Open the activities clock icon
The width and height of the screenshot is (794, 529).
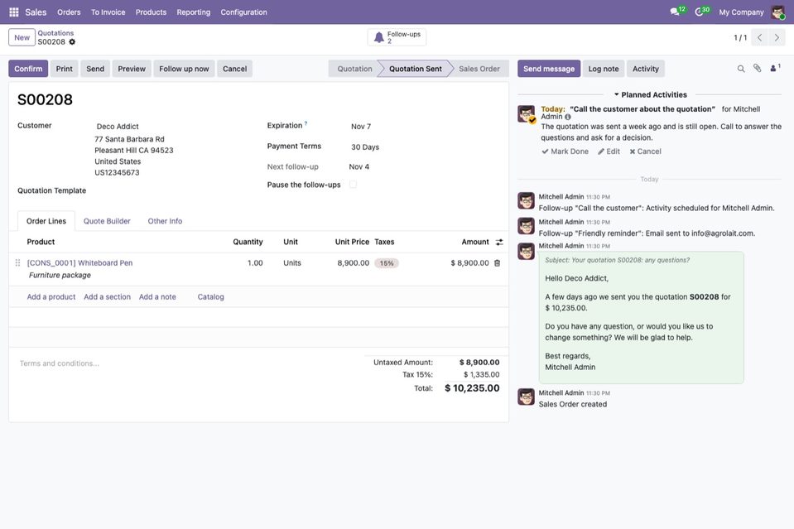click(x=699, y=12)
